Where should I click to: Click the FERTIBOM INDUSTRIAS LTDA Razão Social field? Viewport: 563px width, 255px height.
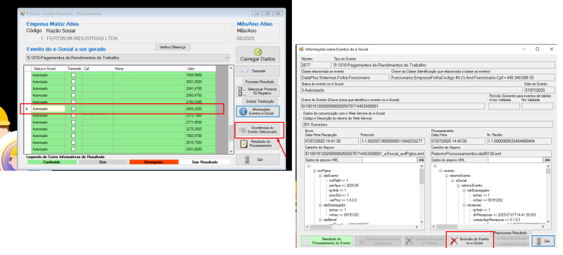(137, 39)
